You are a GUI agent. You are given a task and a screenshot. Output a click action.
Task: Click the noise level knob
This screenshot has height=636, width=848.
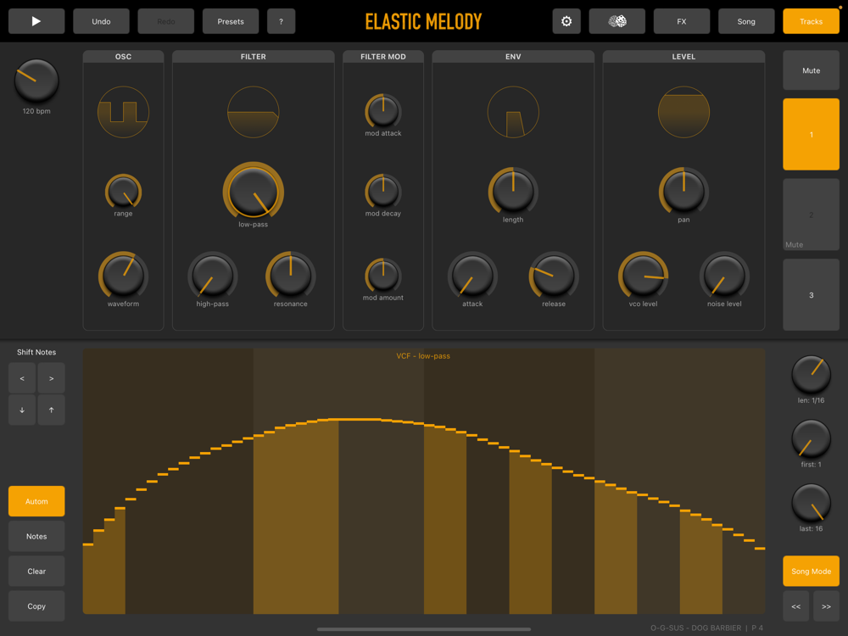pos(724,276)
